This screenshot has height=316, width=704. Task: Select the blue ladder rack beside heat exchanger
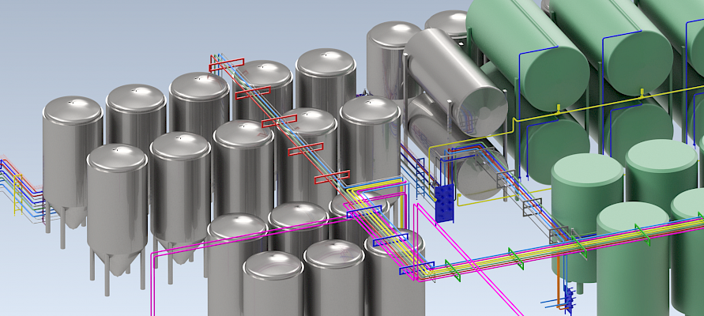[420, 178]
